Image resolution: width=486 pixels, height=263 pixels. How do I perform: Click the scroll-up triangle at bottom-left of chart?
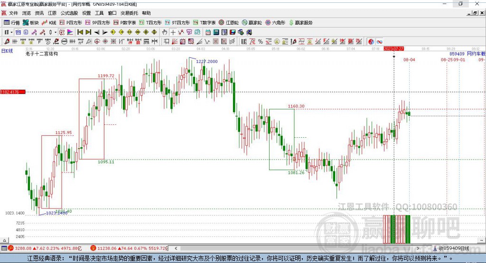[4, 240]
